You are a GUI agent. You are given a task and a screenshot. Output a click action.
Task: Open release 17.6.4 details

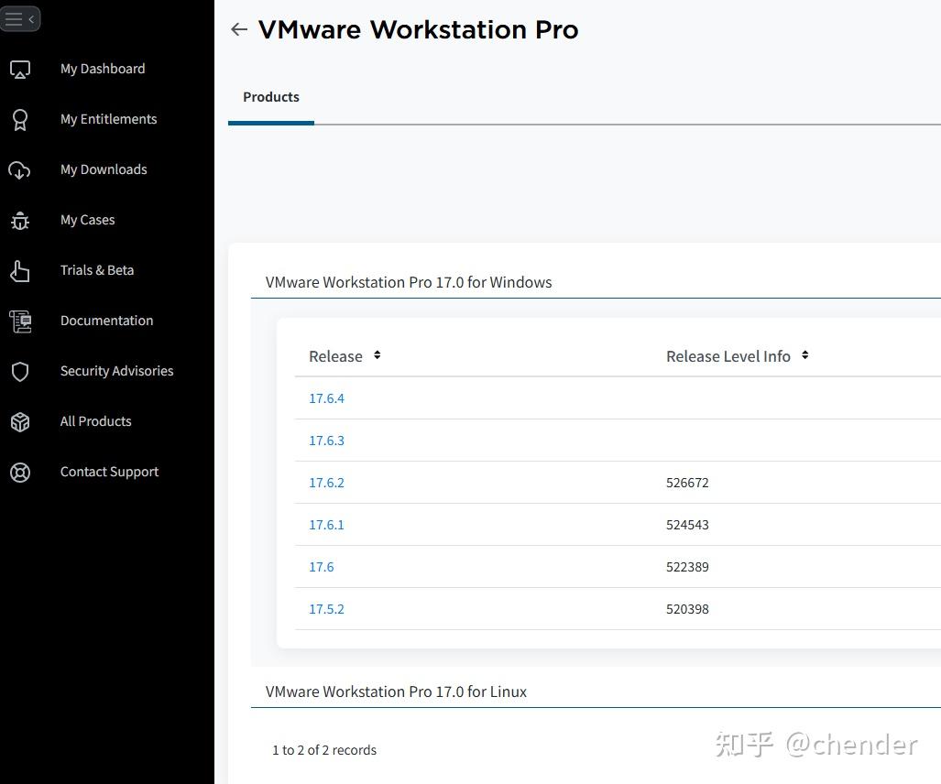pyautogui.click(x=326, y=397)
